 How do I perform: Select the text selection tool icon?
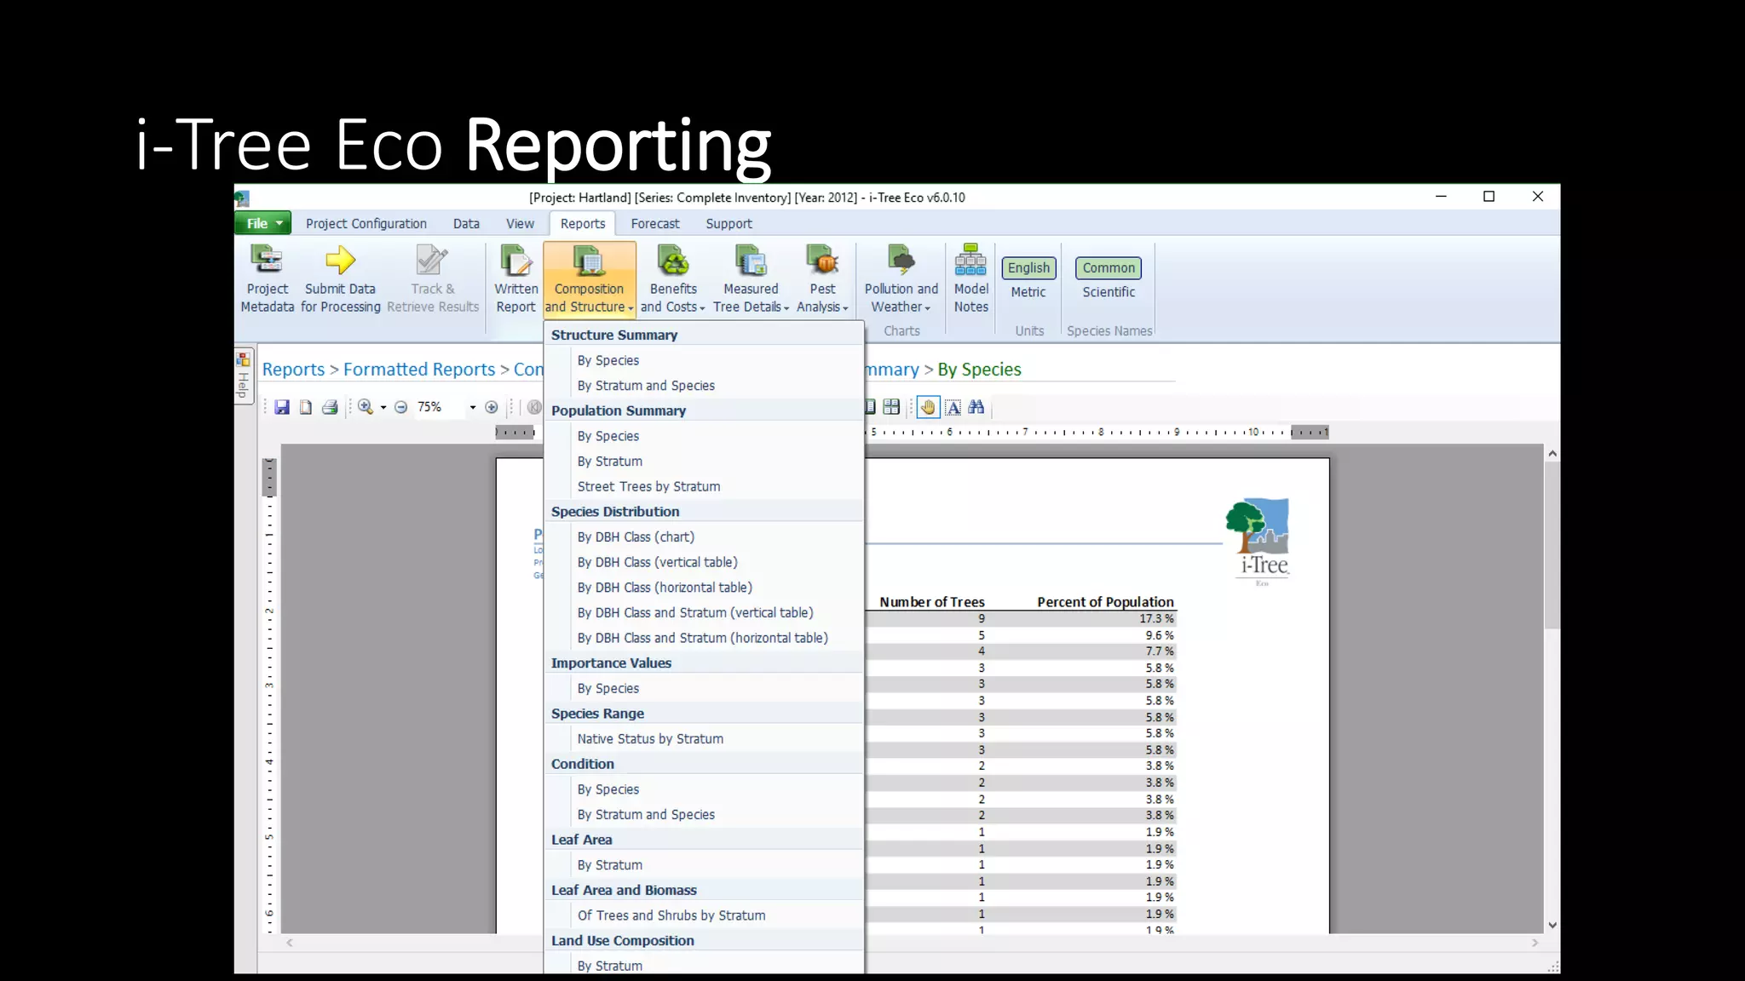(953, 407)
